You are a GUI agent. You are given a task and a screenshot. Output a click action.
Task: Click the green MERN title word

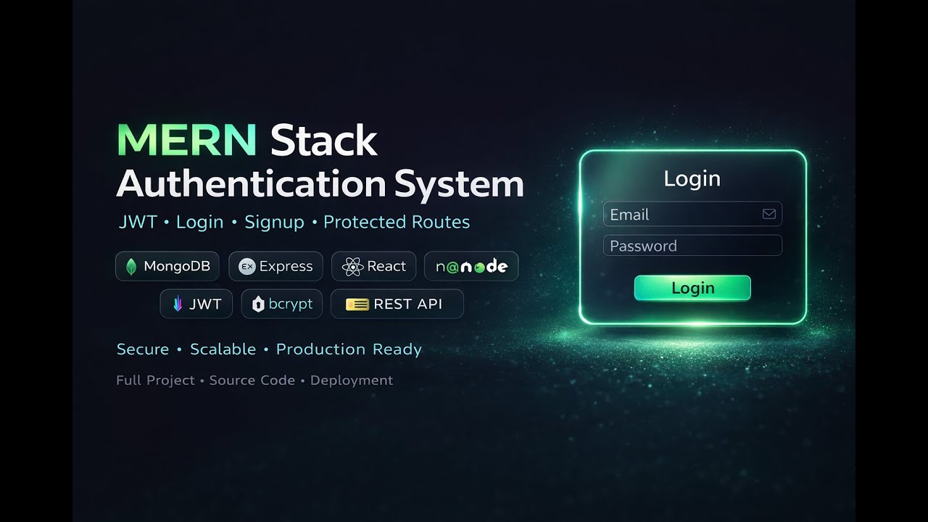pos(187,140)
